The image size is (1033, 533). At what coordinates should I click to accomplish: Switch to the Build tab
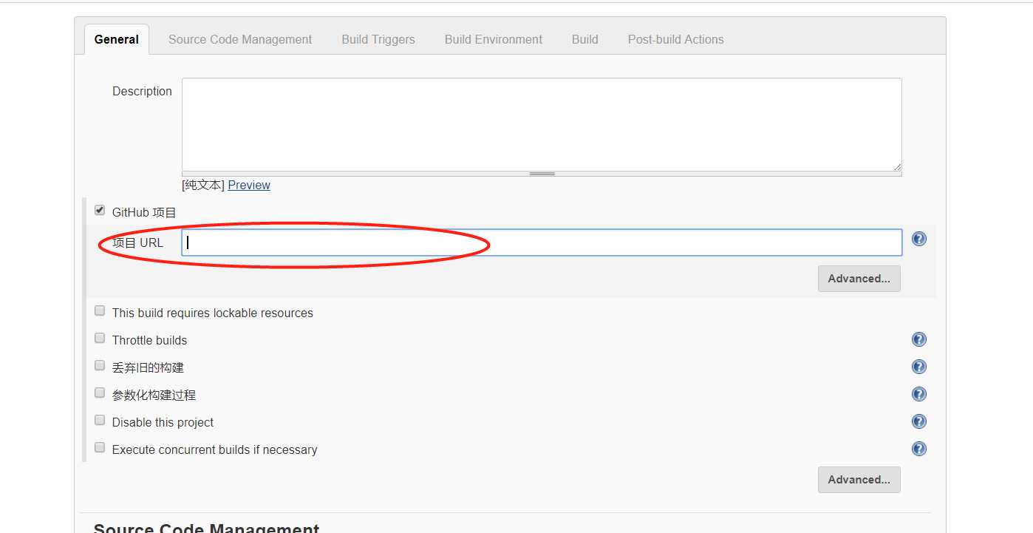[x=585, y=40]
